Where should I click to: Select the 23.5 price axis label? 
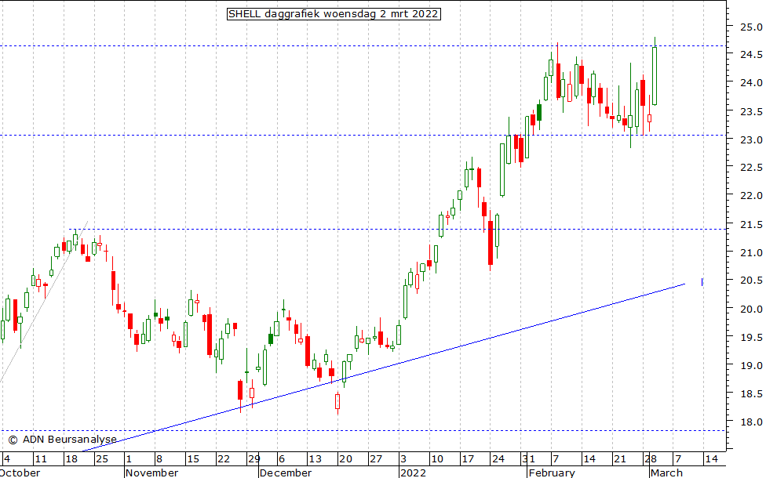pos(751,112)
